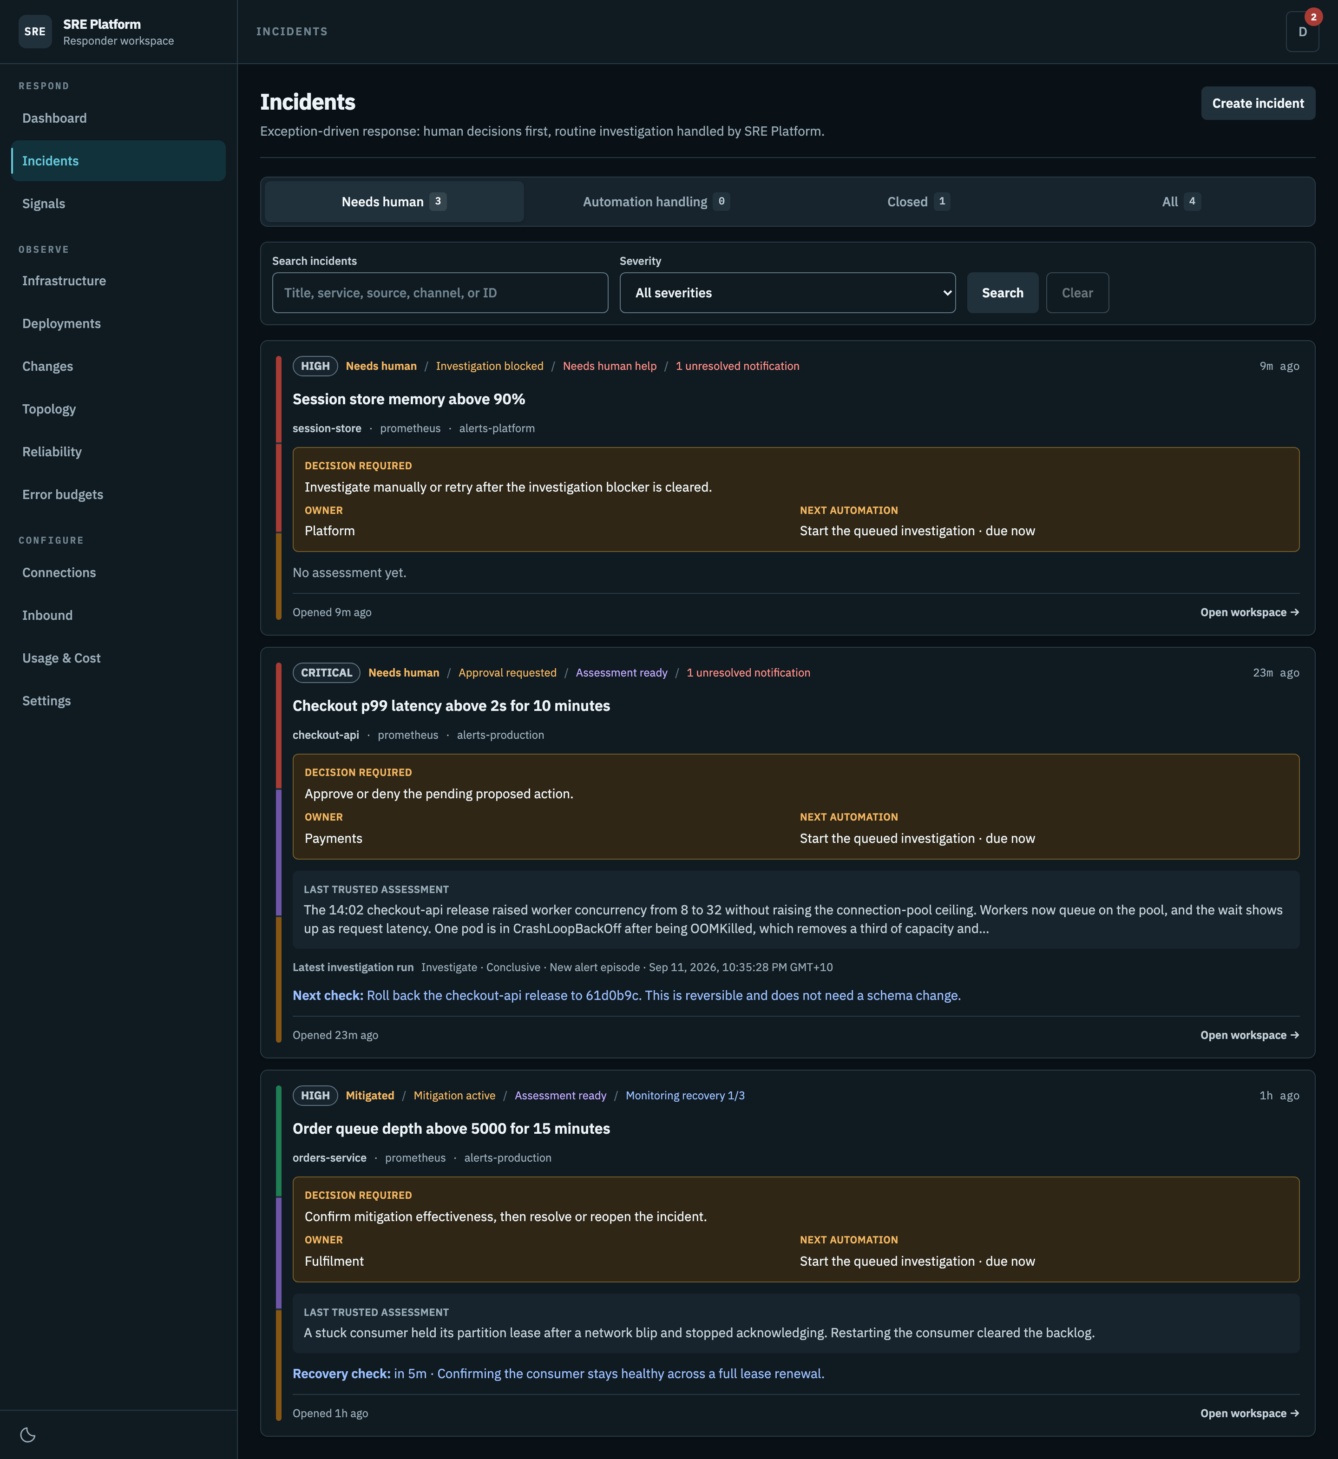
Task: Click Assessment ready on the Checkout incident
Action: [621, 673]
